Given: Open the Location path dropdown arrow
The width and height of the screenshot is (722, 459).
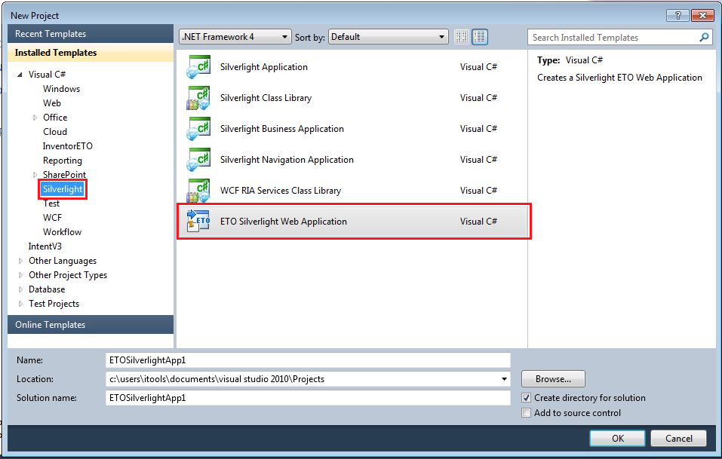Looking at the screenshot, I should pyautogui.click(x=504, y=379).
